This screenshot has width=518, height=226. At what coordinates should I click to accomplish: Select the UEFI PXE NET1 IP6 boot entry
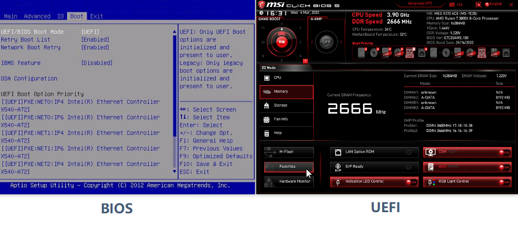click(80, 152)
